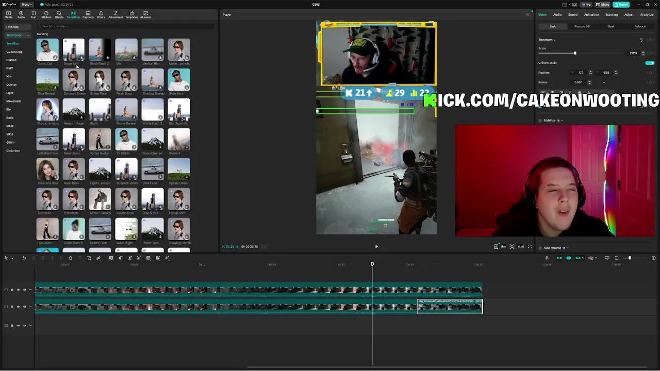Viewport: 660px width, 371px height.
Task: Adjust Rotate value stepper arrows
Action: (589, 82)
